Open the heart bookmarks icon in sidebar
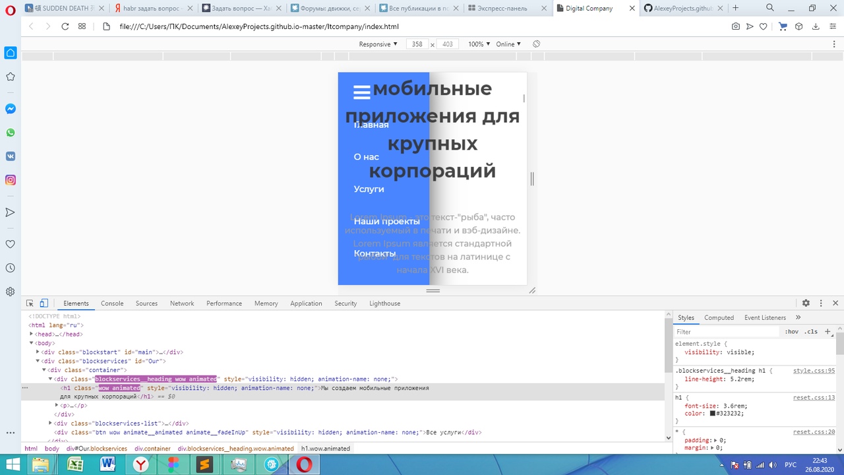The image size is (844, 475). coord(11,244)
